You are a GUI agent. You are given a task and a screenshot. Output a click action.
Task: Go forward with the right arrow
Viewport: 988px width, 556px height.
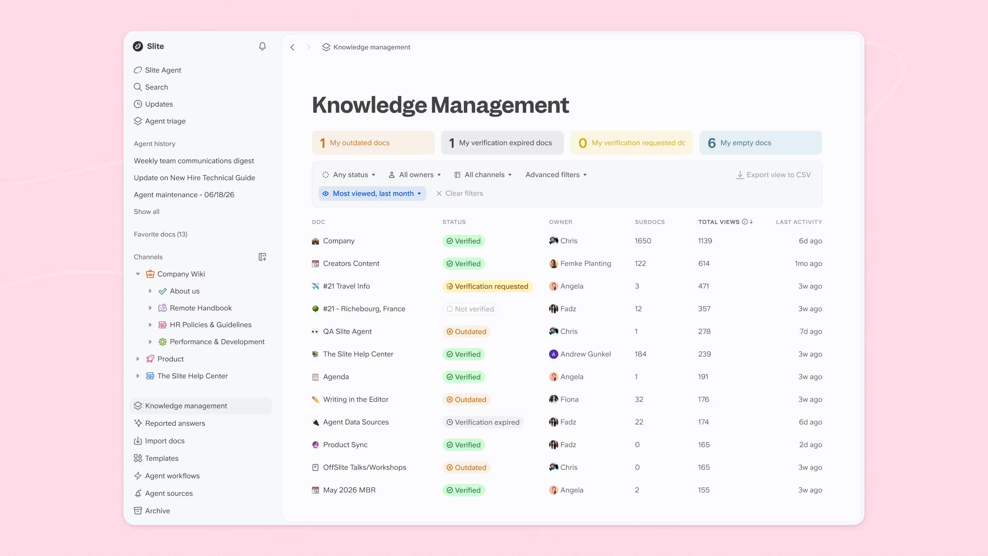tap(309, 47)
